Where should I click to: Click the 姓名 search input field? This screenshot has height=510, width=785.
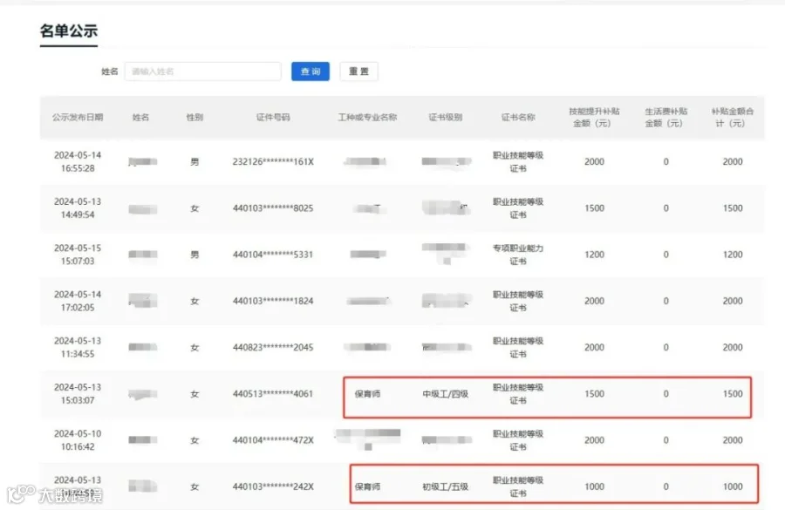tap(202, 71)
